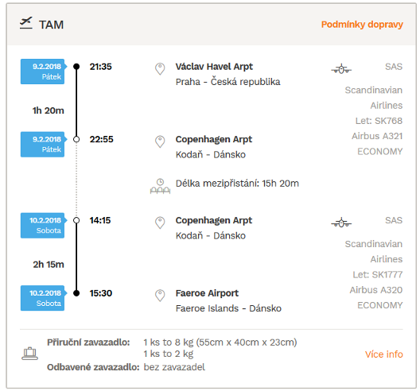The height and width of the screenshot is (391, 420).
Task: Click location pin next to Faeroe Airport
Action: tap(160, 296)
